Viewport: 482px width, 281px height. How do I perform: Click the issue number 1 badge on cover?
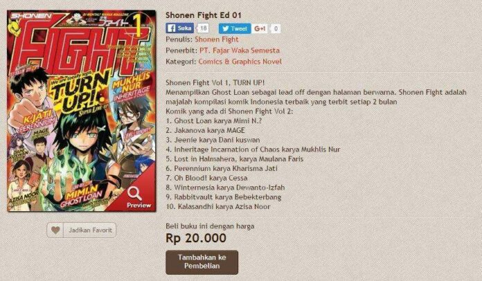(136, 26)
